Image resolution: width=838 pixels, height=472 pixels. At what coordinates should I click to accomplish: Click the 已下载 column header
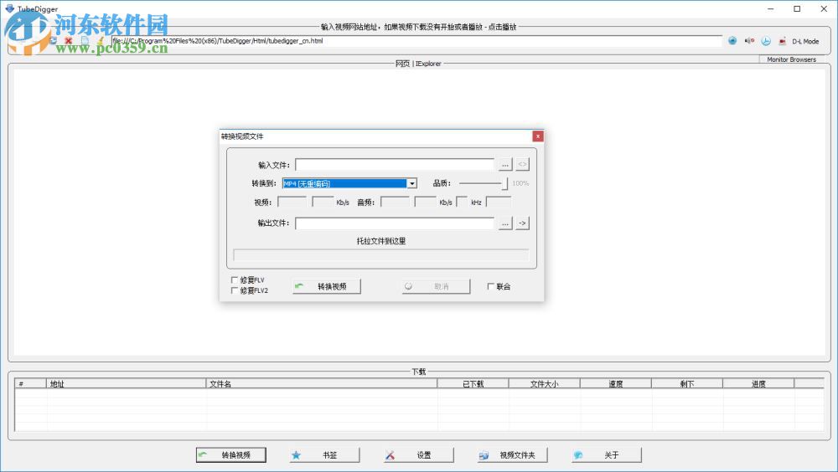[x=473, y=383]
